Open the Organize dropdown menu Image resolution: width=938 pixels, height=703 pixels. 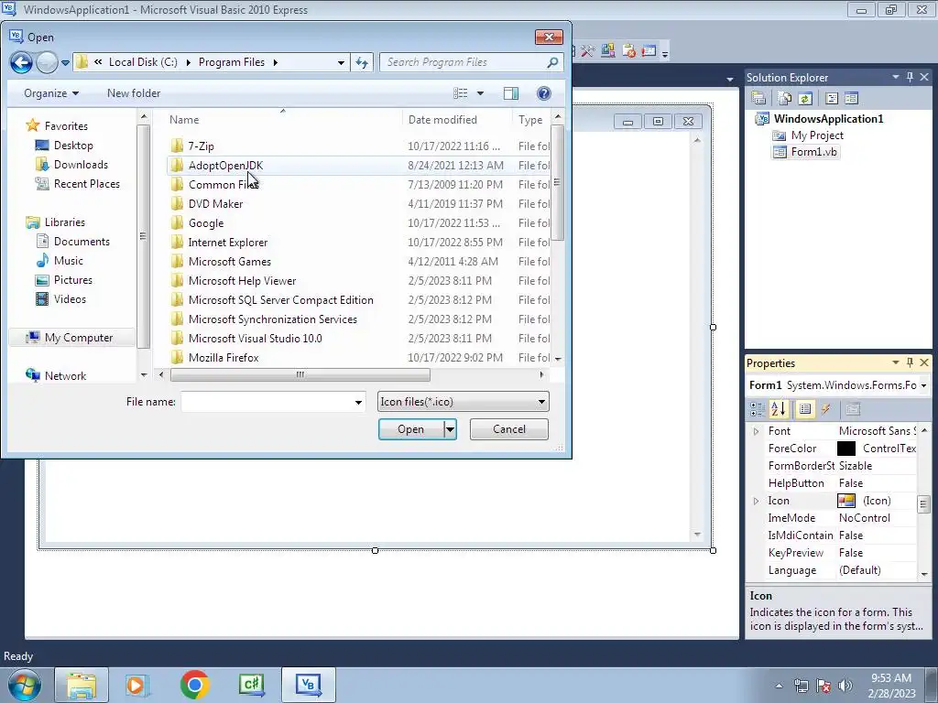tap(51, 93)
